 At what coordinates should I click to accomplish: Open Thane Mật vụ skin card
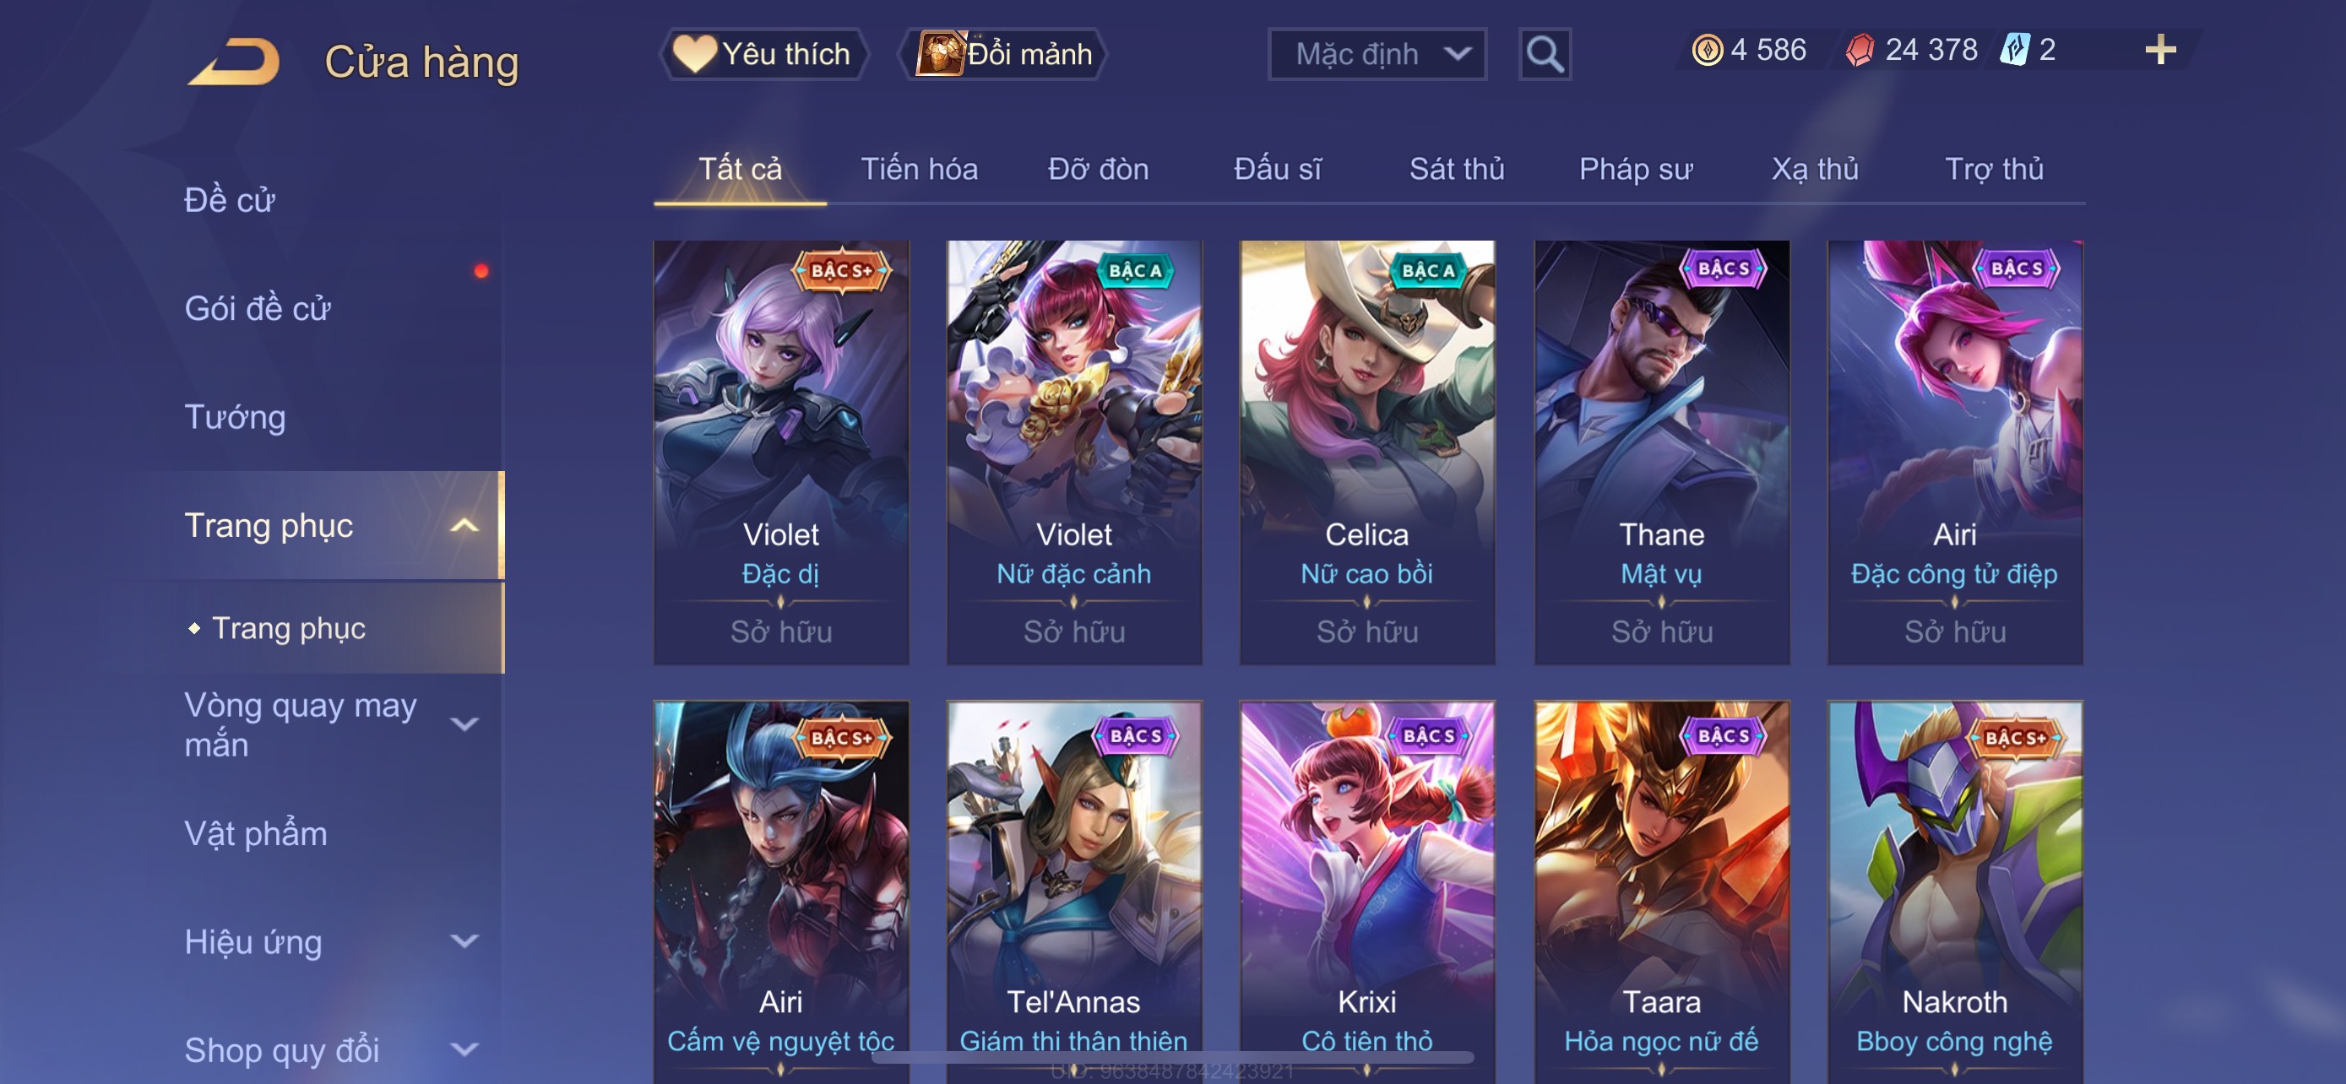(1661, 453)
